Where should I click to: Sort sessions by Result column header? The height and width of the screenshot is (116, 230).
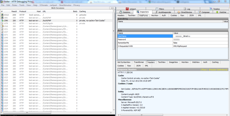tap(14, 11)
